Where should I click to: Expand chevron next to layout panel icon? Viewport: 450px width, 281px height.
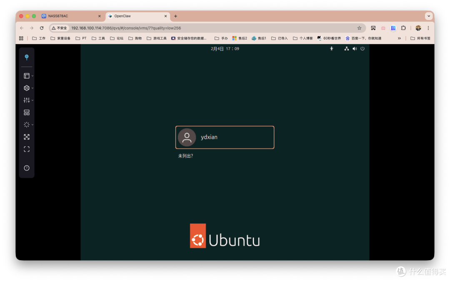(32, 76)
